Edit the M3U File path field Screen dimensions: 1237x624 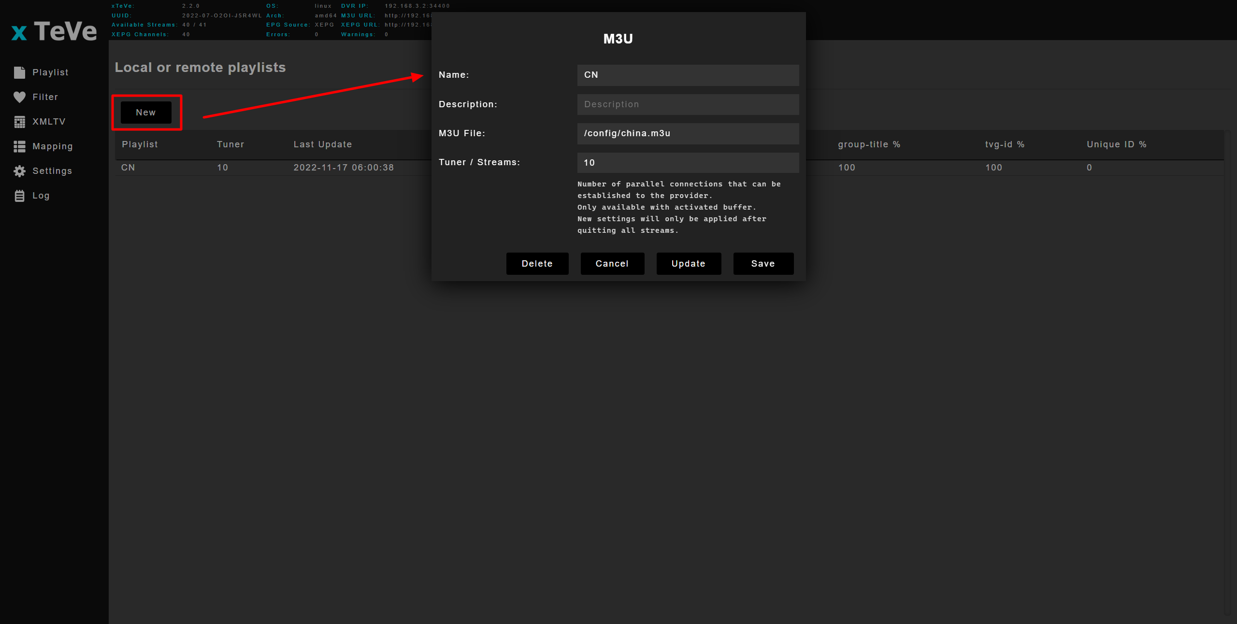(x=688, y=133)
